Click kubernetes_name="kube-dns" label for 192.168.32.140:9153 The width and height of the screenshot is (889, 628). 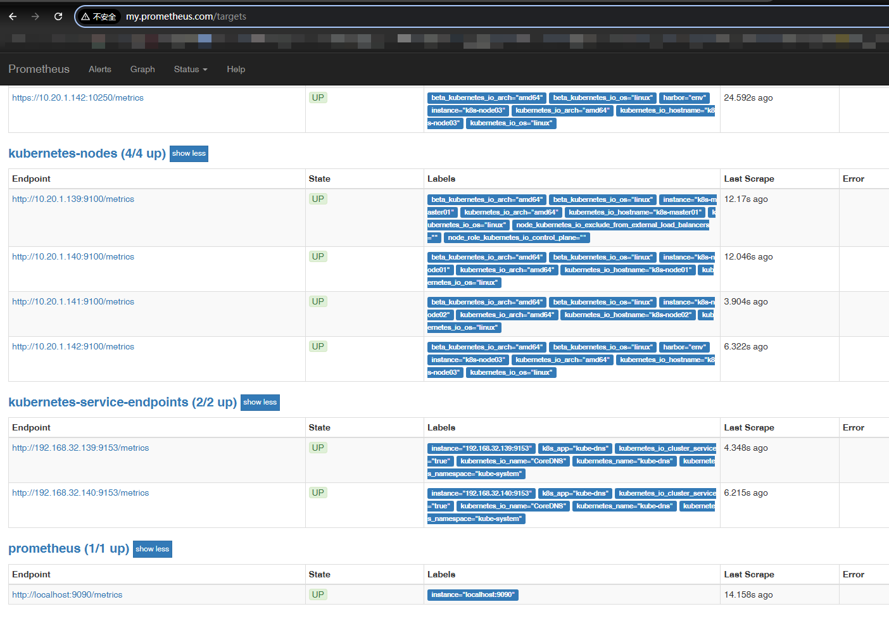tap(624, 506)
